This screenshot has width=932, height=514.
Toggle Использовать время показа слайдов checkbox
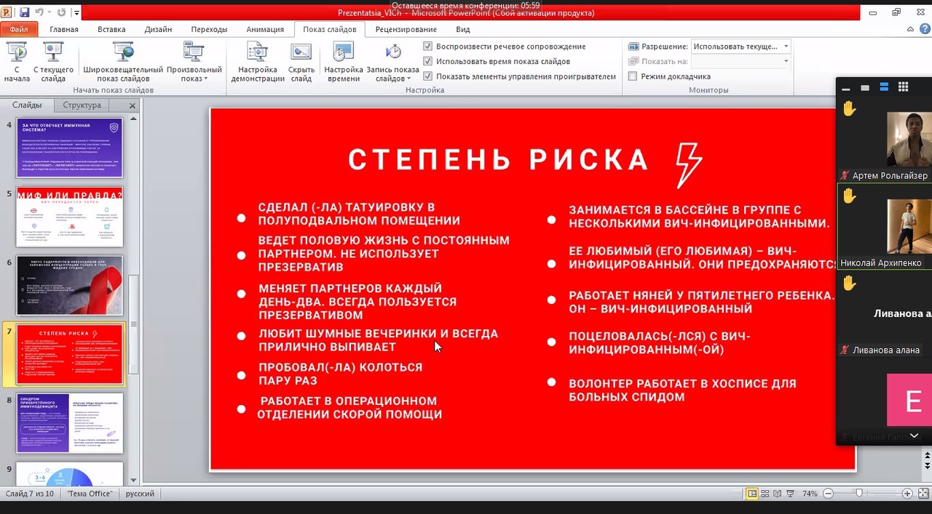click(x=428, y=61)
